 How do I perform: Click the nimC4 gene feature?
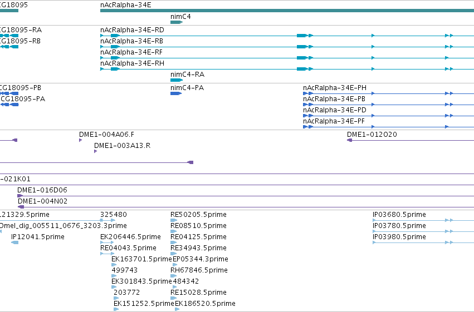coord(177,22)
